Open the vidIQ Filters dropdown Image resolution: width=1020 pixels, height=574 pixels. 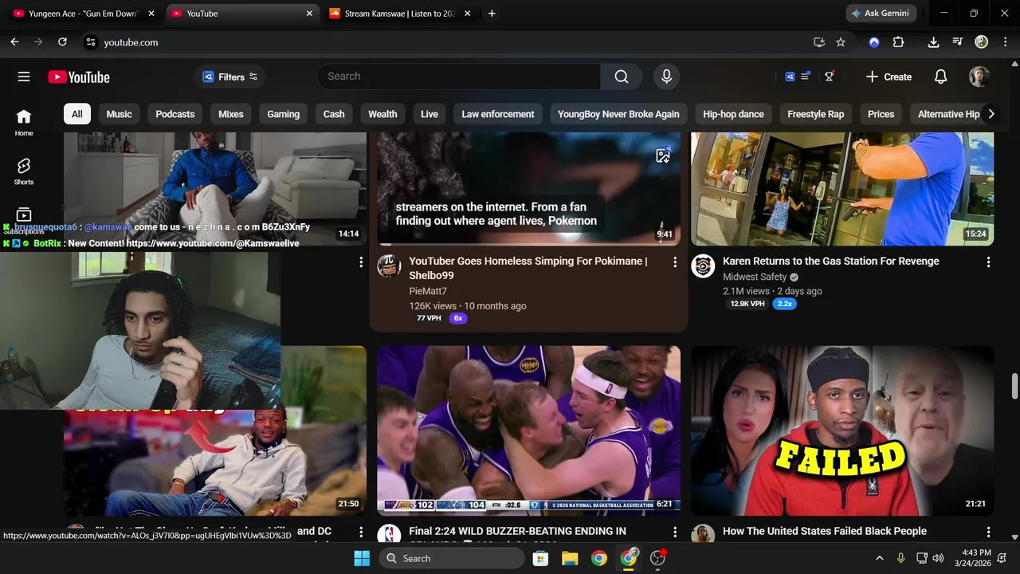pyautogui.click(x=230, y=77)
